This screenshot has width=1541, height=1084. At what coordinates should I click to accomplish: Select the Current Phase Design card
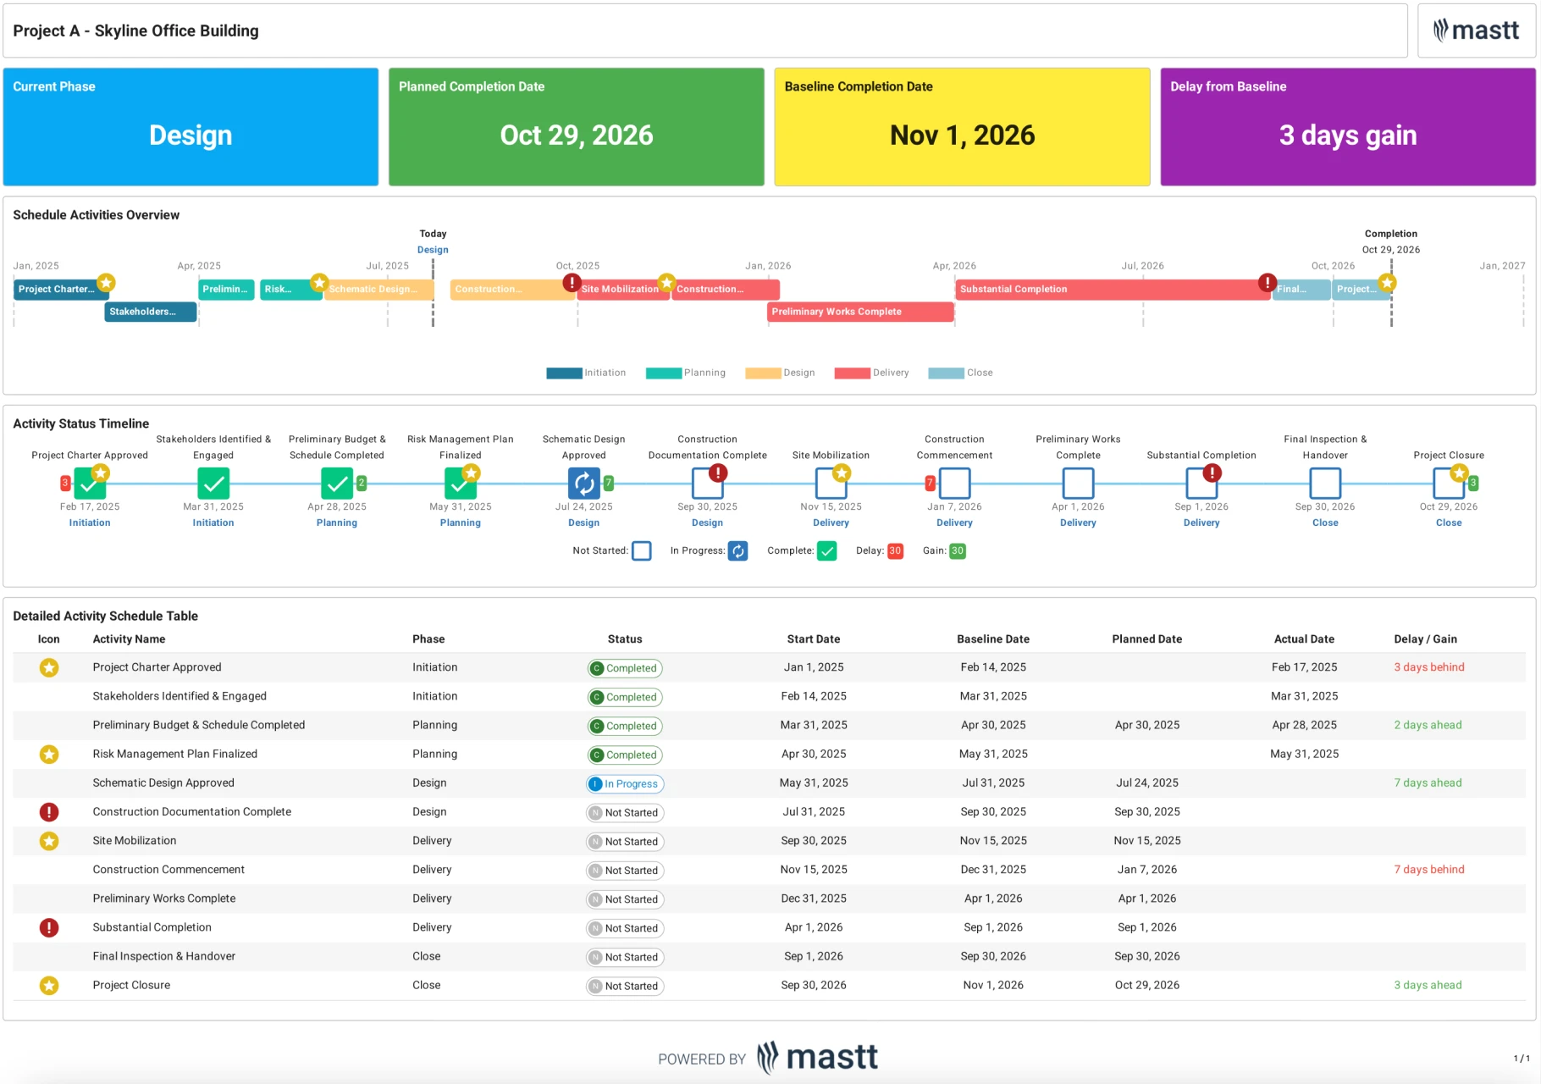tap(191, 127)
